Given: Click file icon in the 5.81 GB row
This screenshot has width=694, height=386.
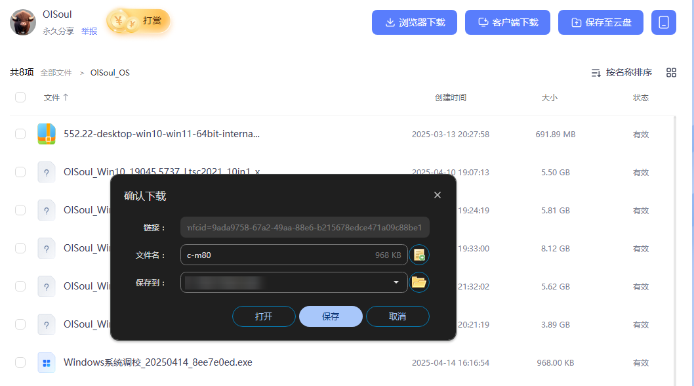Looking at the screenshot, I should pyautogui.click(x=47, y=210).
